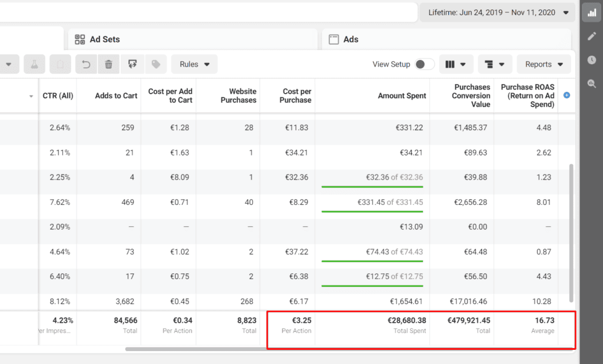Select the €28,680.38 Total Spent value
This screenshot has width=603, height=364.
point(407,320)
